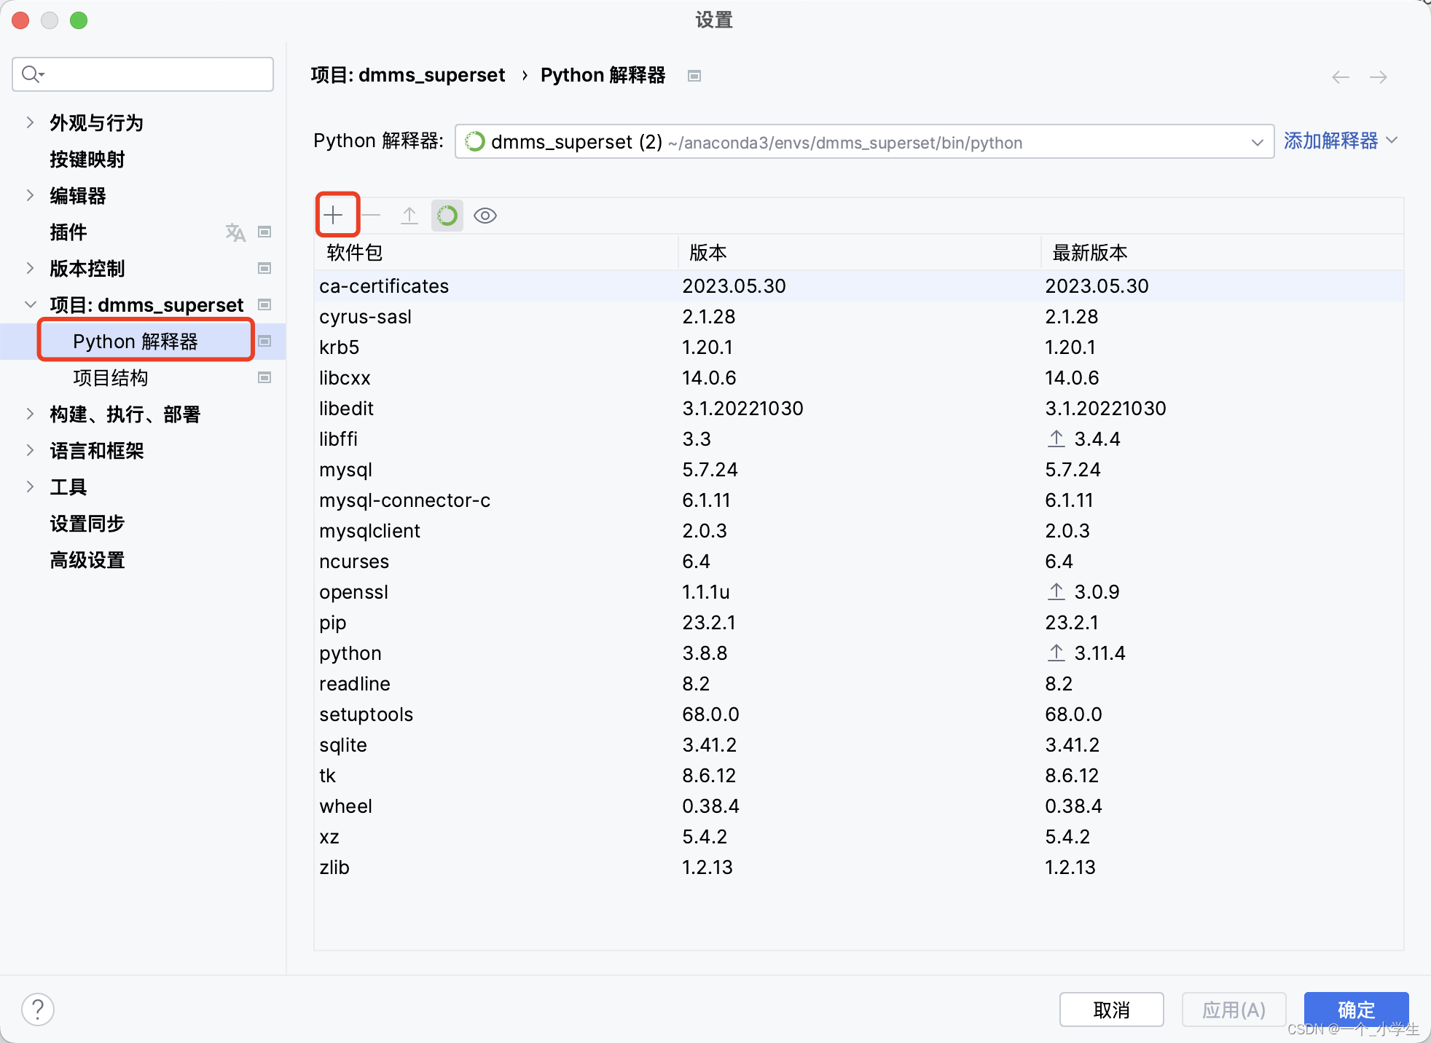Open help via the question mark icon

[38, 1009]
